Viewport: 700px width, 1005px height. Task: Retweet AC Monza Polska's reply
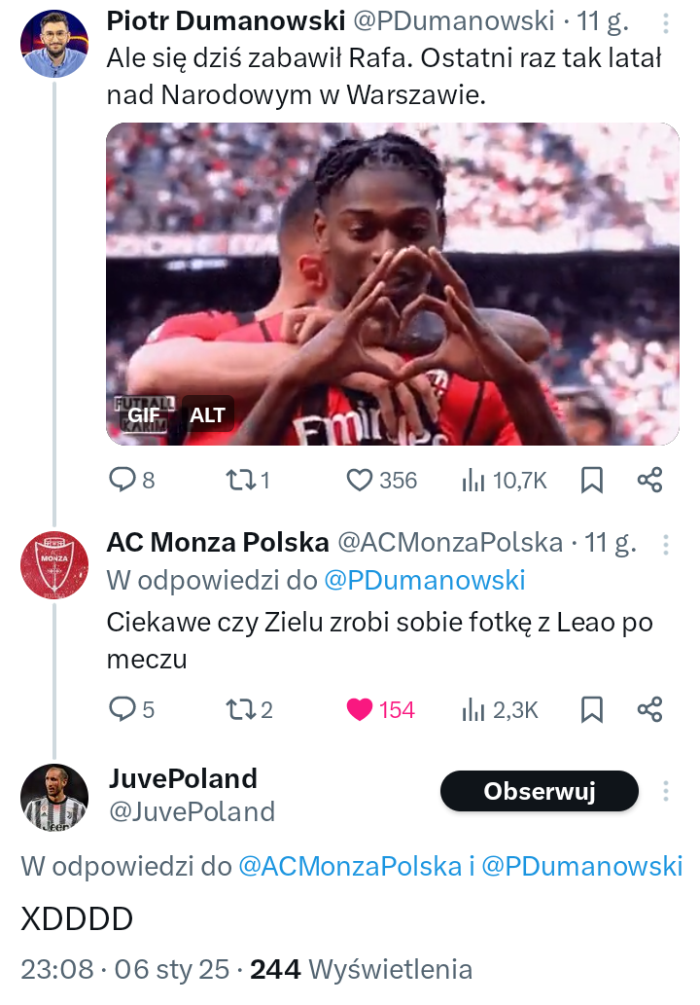238,709
